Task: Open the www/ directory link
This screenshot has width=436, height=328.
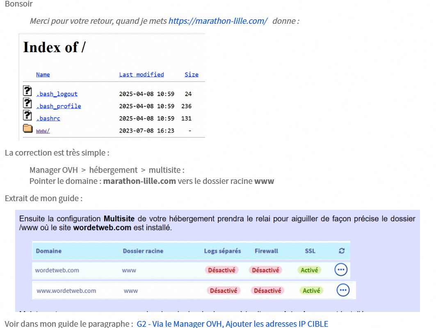Action: tap(43, 131)
